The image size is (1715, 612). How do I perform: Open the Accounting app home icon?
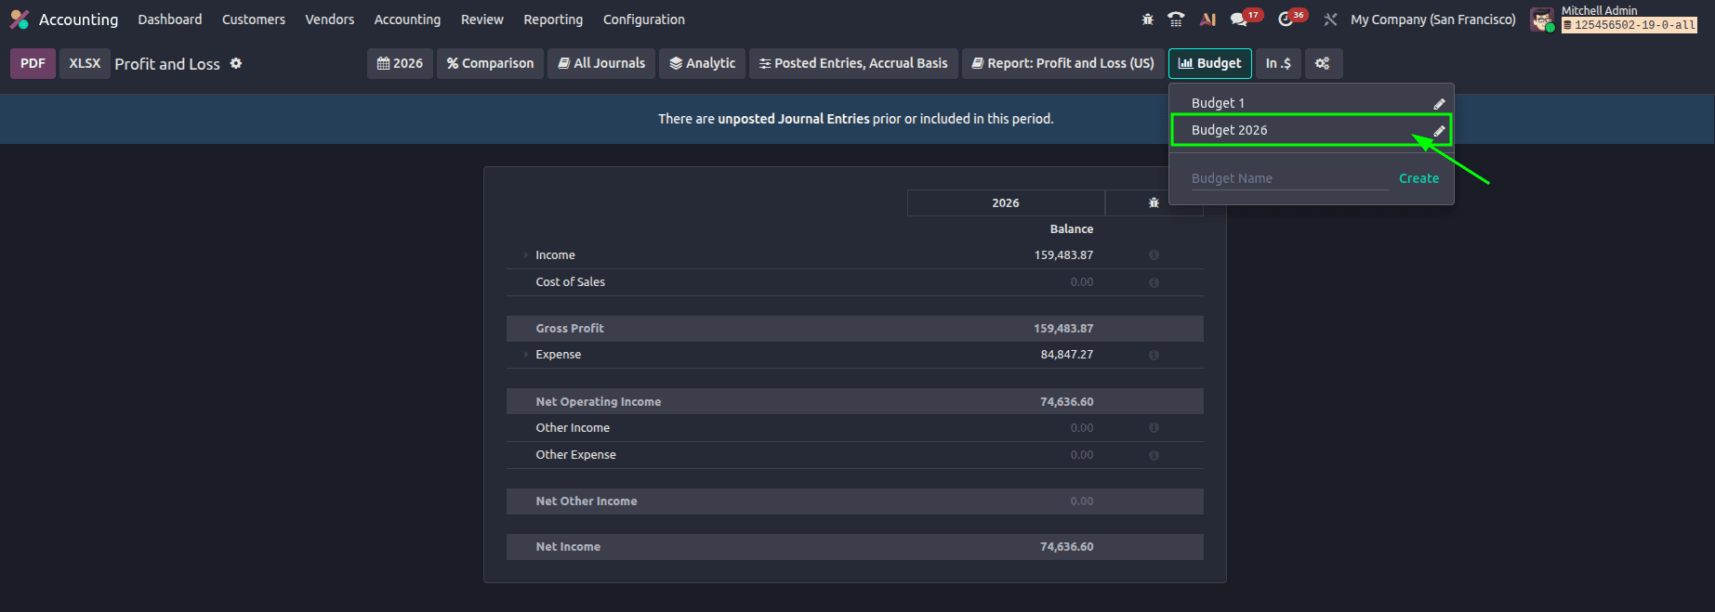click(20, 20)
